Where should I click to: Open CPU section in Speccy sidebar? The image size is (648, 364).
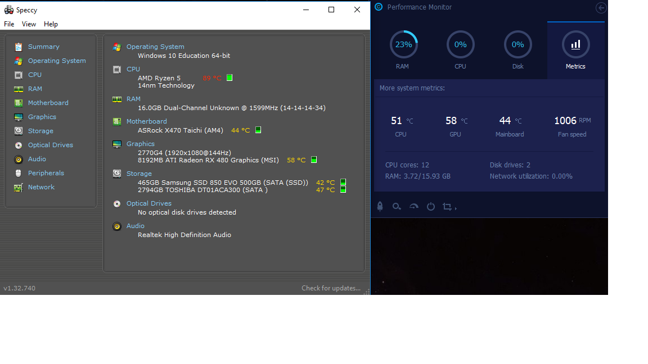tap(35, 75)
